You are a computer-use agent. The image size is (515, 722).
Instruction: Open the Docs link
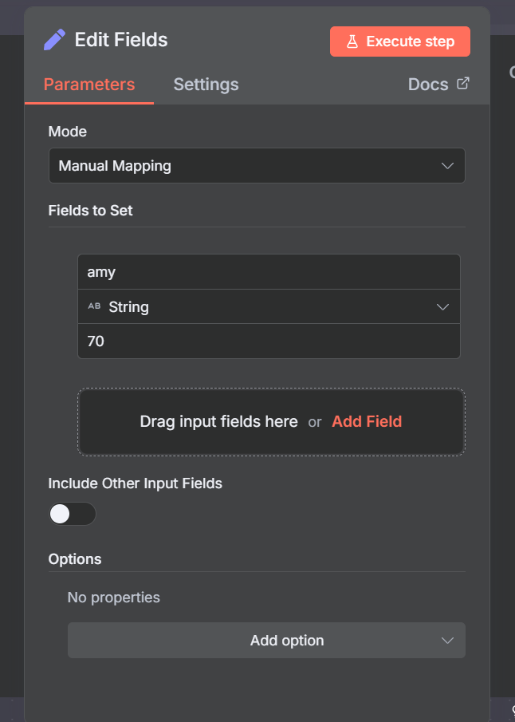pyautogui.click(x=428, y=85)
